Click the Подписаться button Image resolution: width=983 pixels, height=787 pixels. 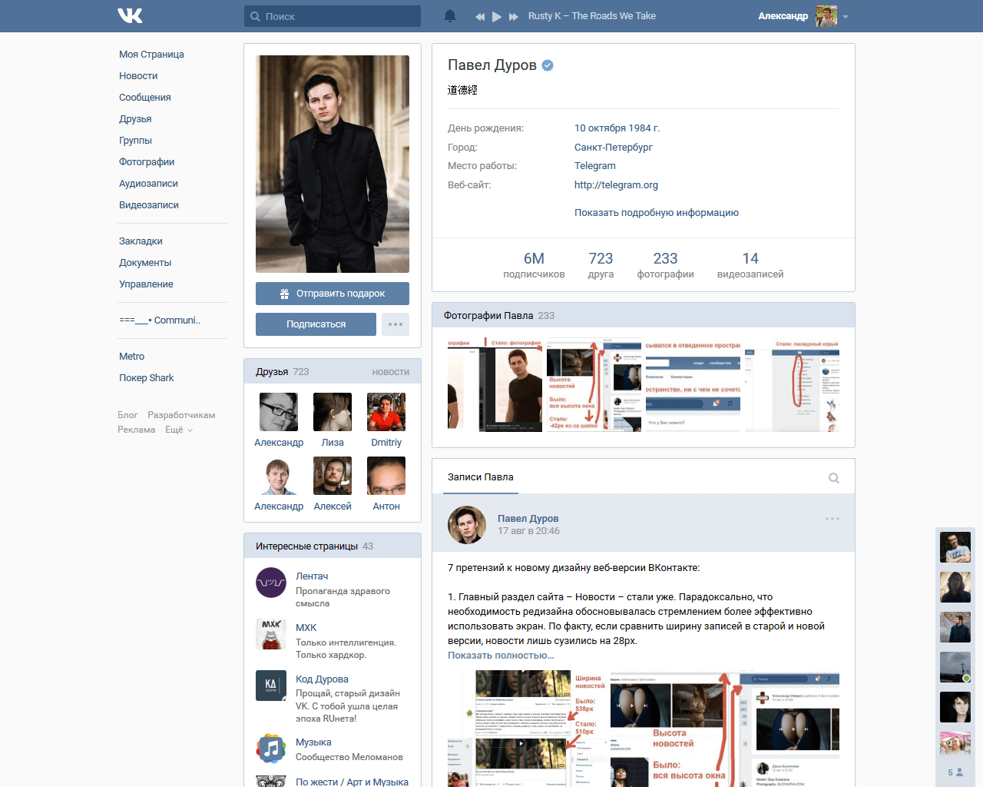click(x=316, y=324)
